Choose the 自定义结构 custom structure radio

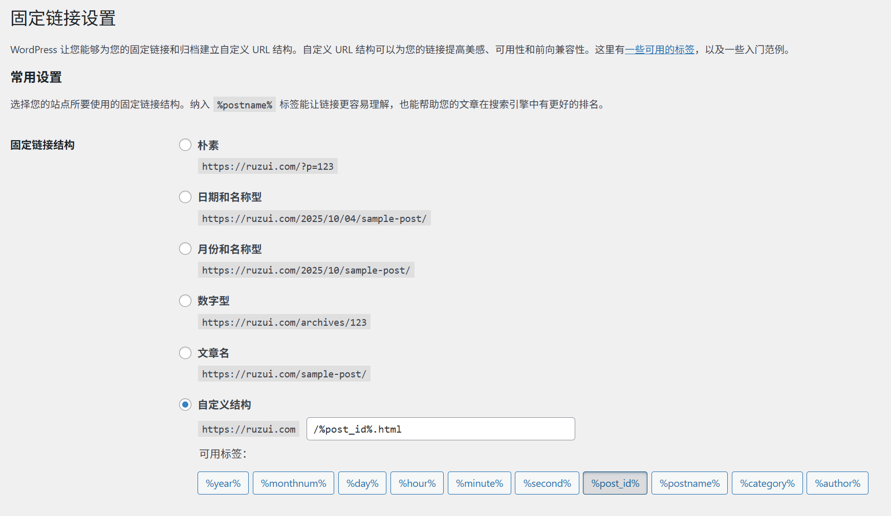185,405
